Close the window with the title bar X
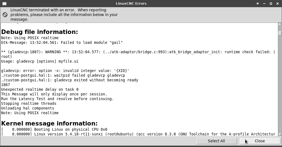 tap(278, 3)
